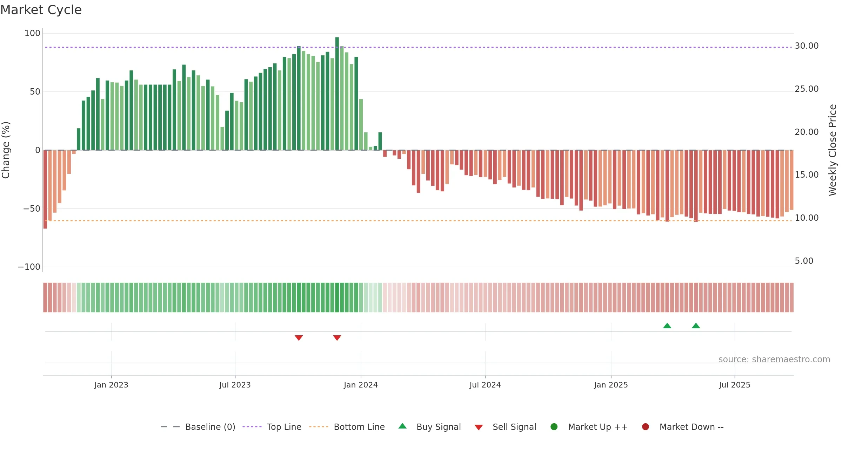Screen dimensions: 842x473
Task: Click the green Buy Signal triangle icon in legend
Action: pos(403,426)
